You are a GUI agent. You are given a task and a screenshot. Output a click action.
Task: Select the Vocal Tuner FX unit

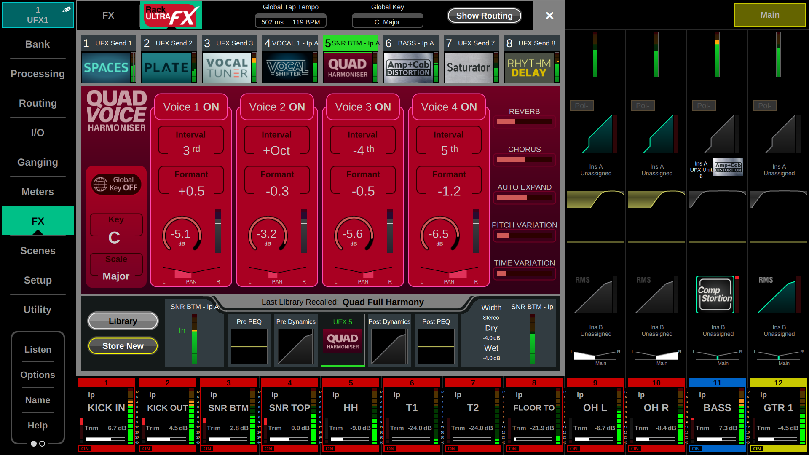click(x=227, y=67)
